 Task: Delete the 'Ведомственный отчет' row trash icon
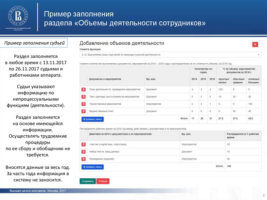pos(83,111)
